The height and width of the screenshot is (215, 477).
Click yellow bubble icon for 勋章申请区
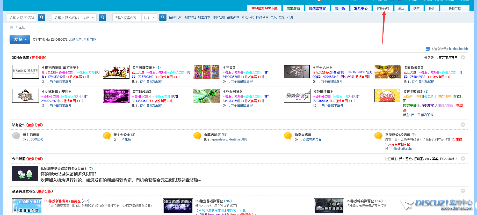click(x=288, y=136)
